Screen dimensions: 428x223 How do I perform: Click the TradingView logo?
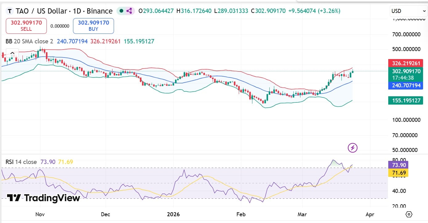click(x=43, y=198)
